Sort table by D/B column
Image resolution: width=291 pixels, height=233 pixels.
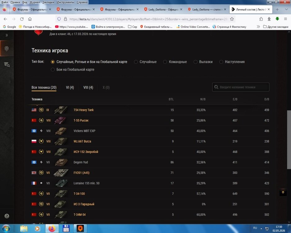(x=267, y=99)
